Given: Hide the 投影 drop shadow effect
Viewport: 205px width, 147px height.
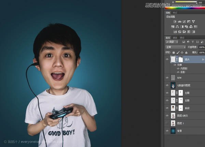Looking at the screenshot, I should (x=178, y=72).
